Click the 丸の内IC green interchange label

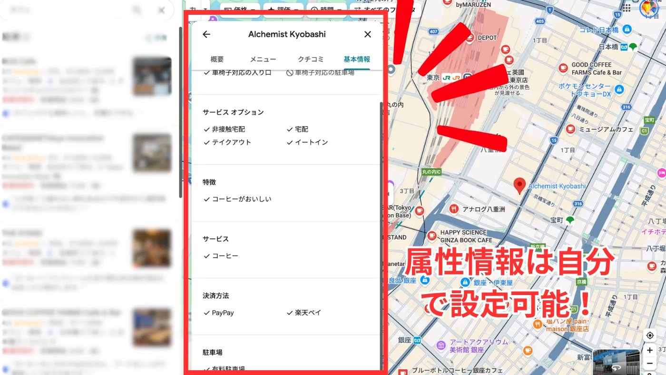coord(431,171)
